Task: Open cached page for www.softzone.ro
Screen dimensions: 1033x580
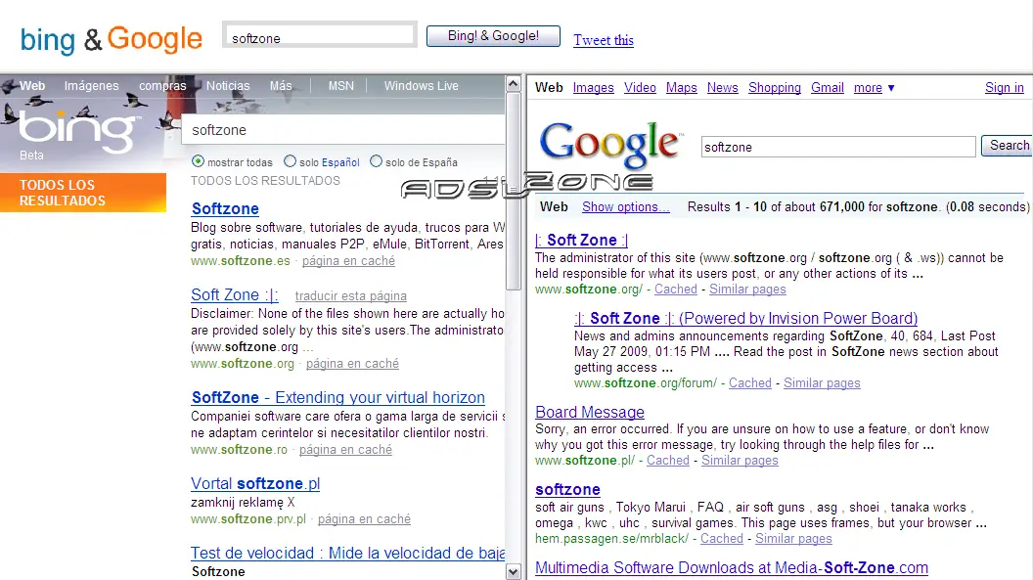Action: click(x=345, y=450)
